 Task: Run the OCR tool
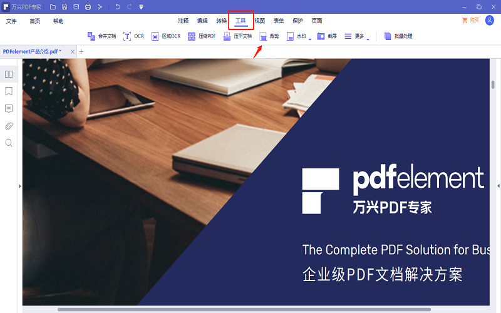tap(133, 36)
